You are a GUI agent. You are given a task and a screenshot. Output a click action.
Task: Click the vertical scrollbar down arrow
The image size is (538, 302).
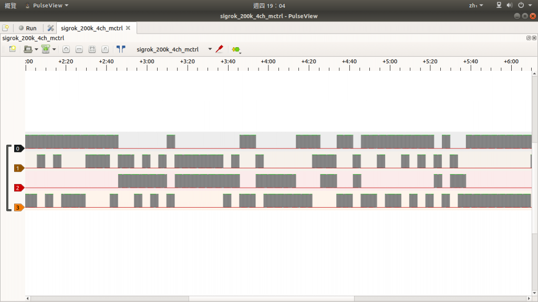click(534, 293)
